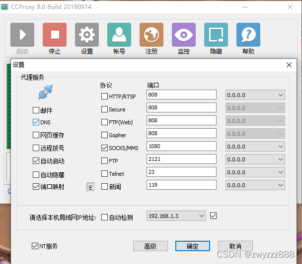
Task: Open the 192.168.1.3 local IP dropdown
Action: (x=176, y=216)
